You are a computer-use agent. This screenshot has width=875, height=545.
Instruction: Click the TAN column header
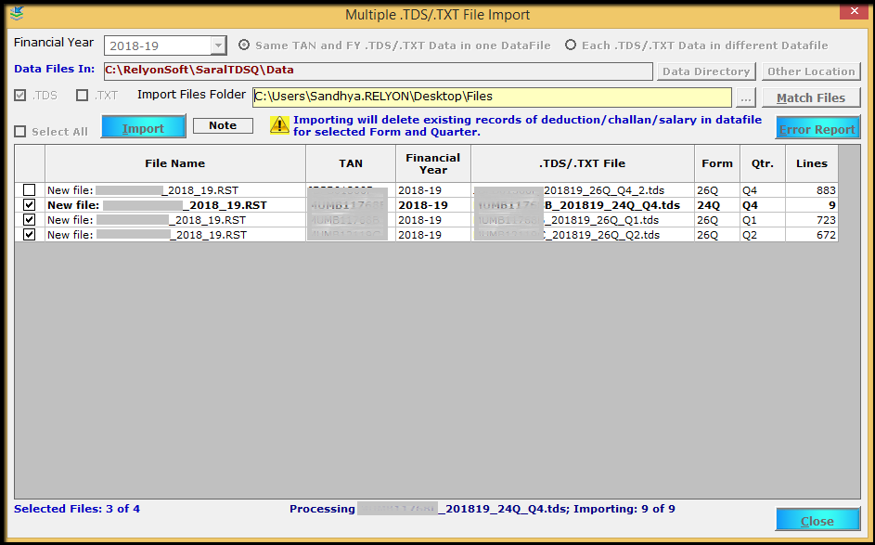pos(351,163)
